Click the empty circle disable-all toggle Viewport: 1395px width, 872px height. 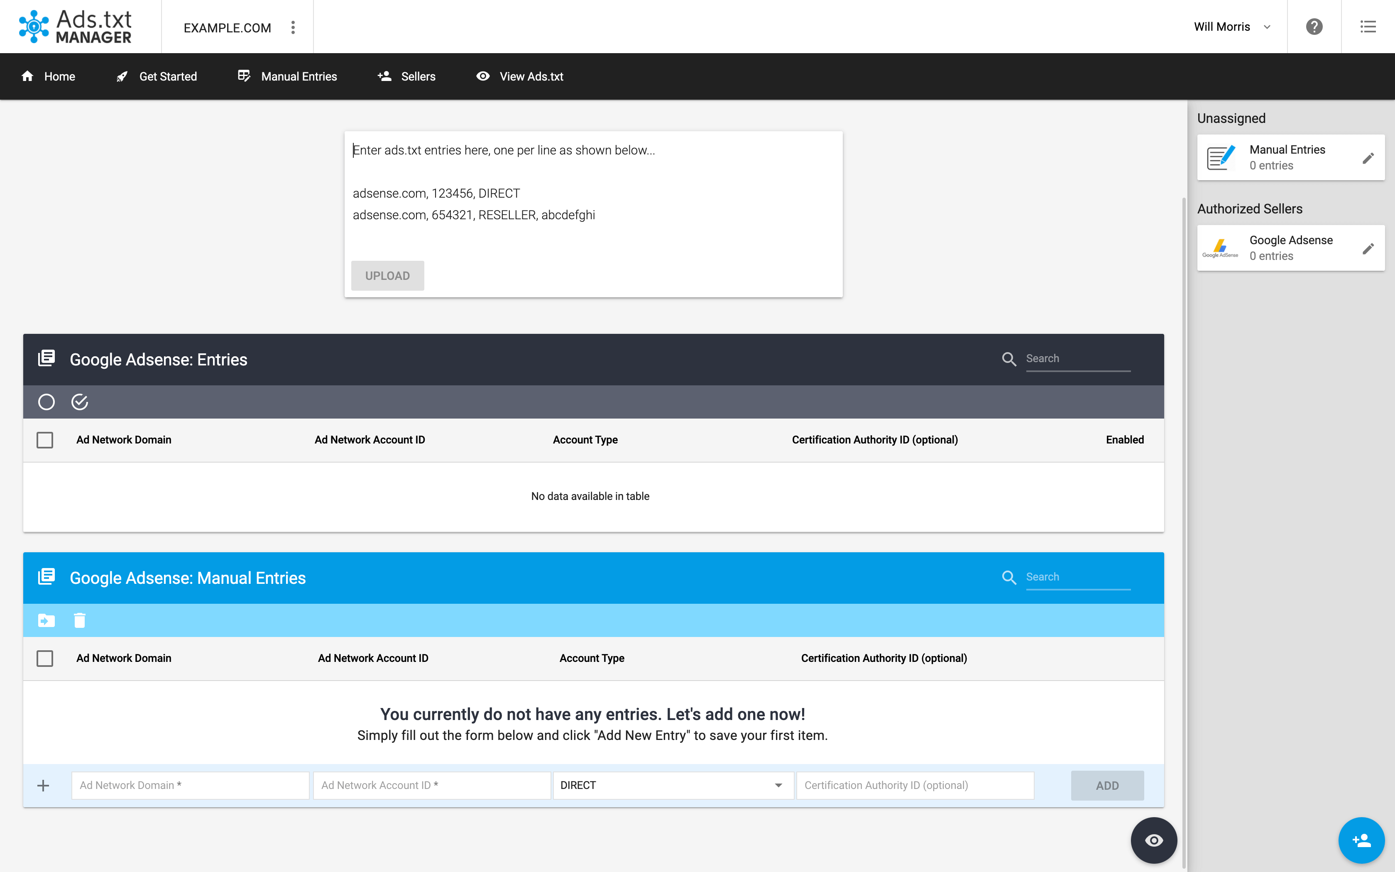coord(46,402)
